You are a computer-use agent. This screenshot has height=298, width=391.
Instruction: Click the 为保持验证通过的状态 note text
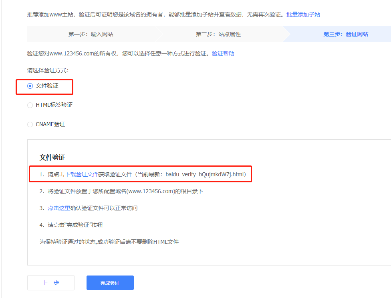pyautogui.click(x=109, y=242)
